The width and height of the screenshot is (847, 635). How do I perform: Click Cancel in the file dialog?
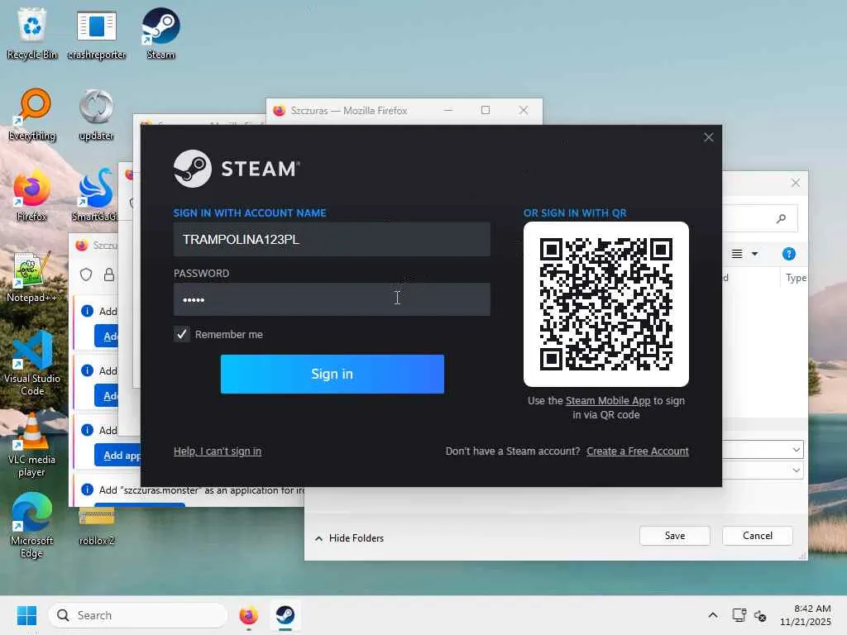[x=758, y=536]
